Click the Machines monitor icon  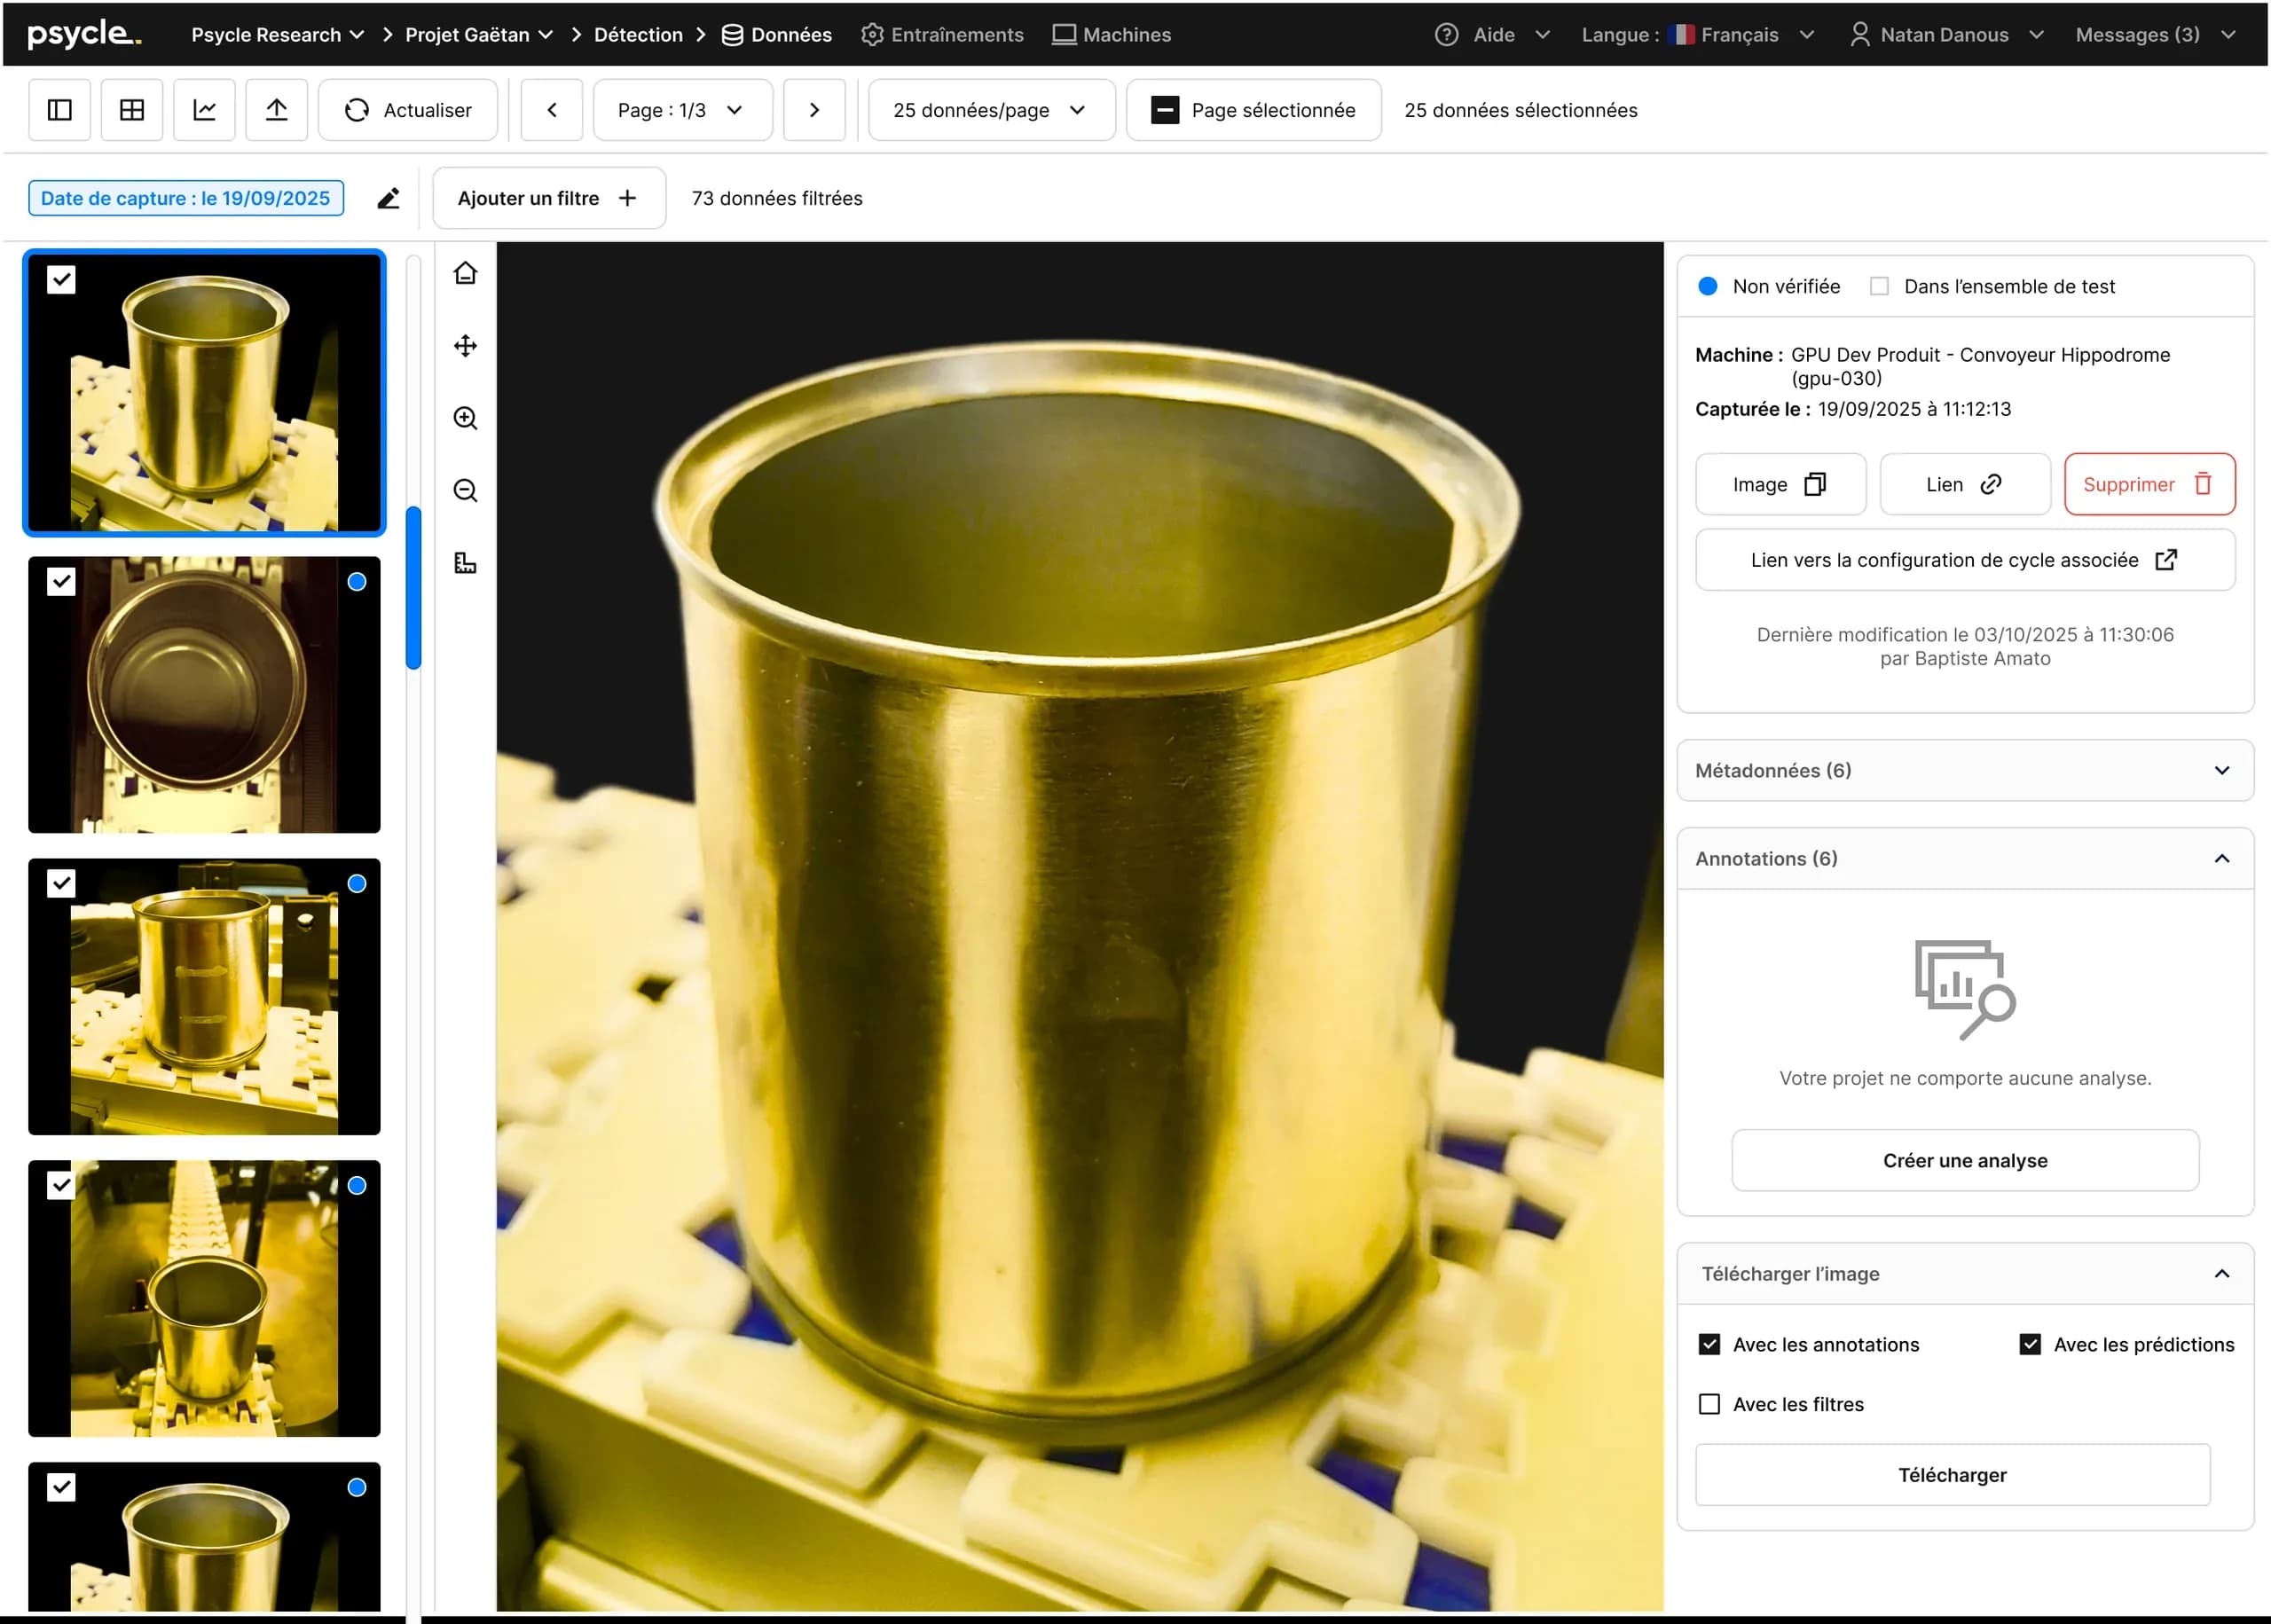click(x=1064, y=35)
